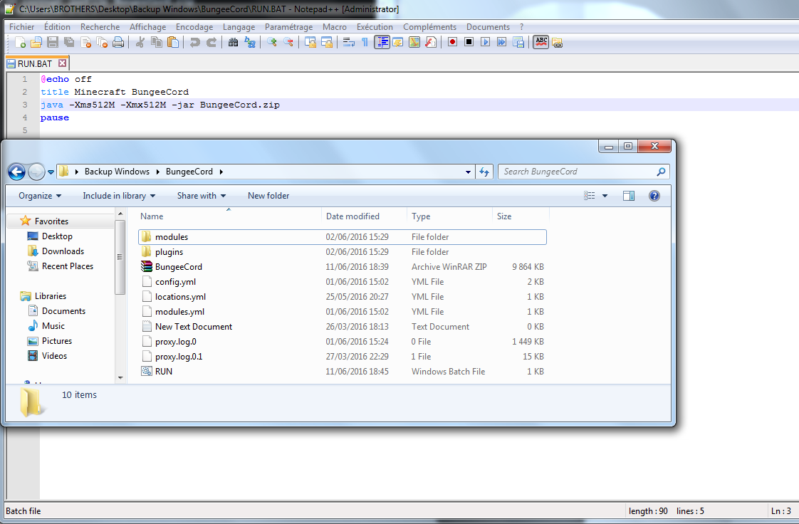Open Function List icon in toolbar

[431, 42]
